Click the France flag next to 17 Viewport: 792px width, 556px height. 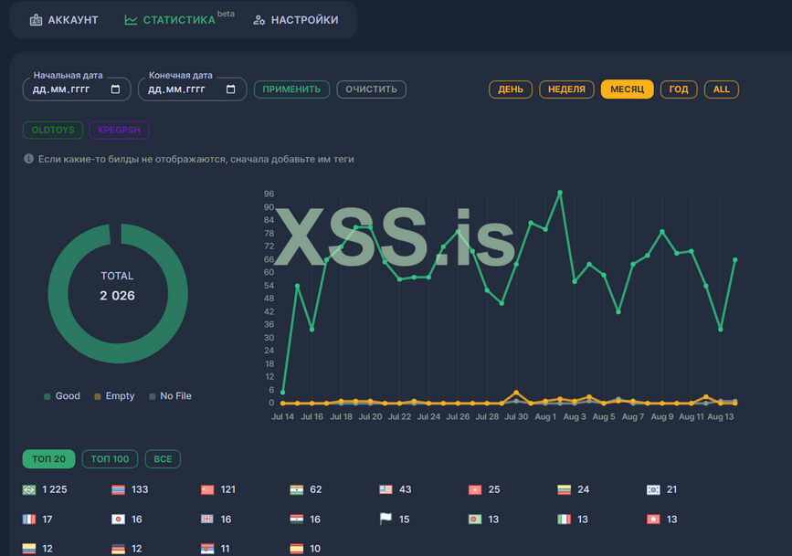click(29, 519)
